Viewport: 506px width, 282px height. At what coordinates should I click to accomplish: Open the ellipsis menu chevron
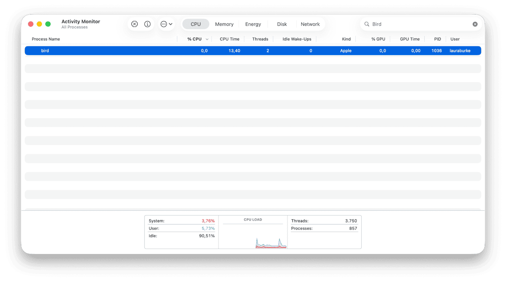(x=170, y=24)
